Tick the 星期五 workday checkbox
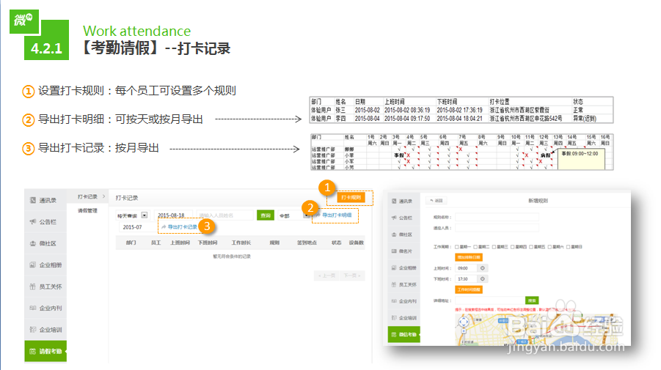 (x=531, y=247)
